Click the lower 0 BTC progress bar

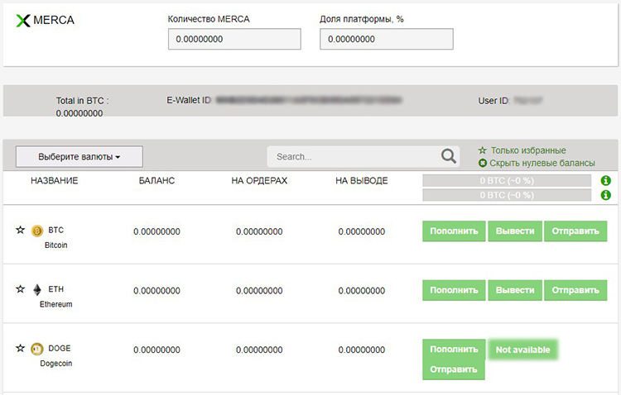(507, 195)
